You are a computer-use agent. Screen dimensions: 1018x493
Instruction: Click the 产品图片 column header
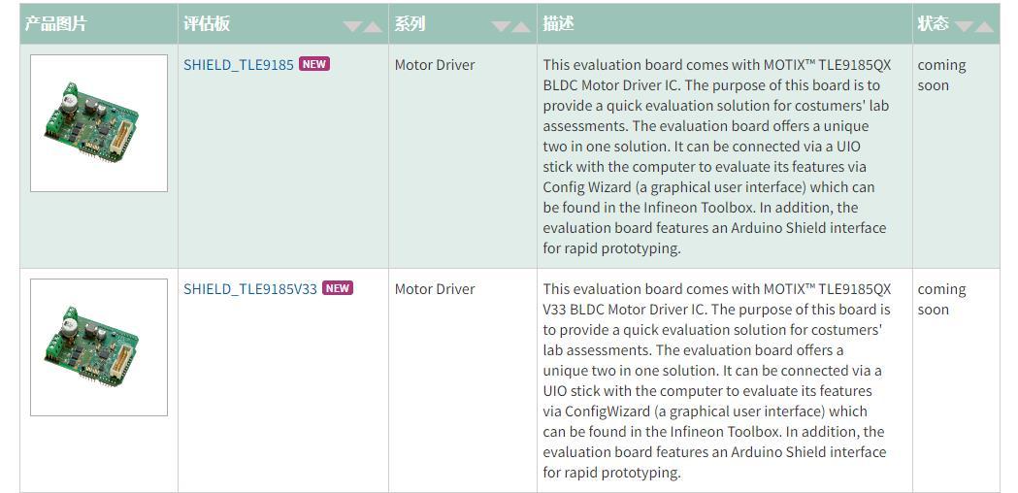56,23
